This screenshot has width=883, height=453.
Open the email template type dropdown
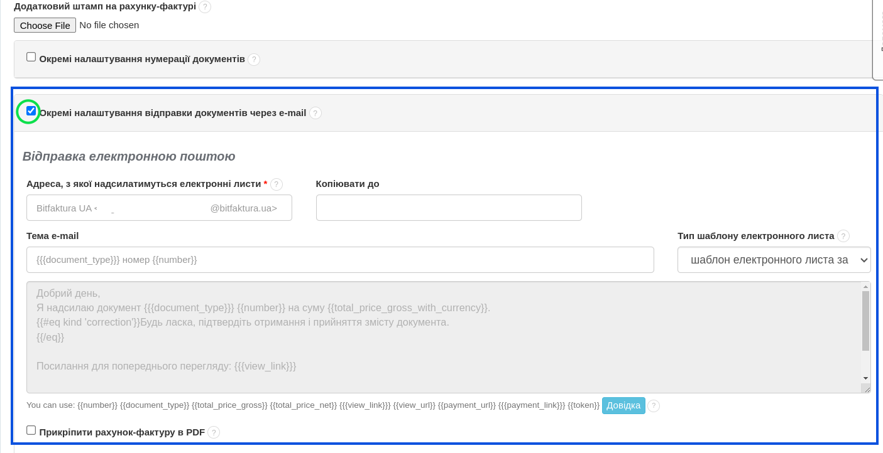pos(774,260)
